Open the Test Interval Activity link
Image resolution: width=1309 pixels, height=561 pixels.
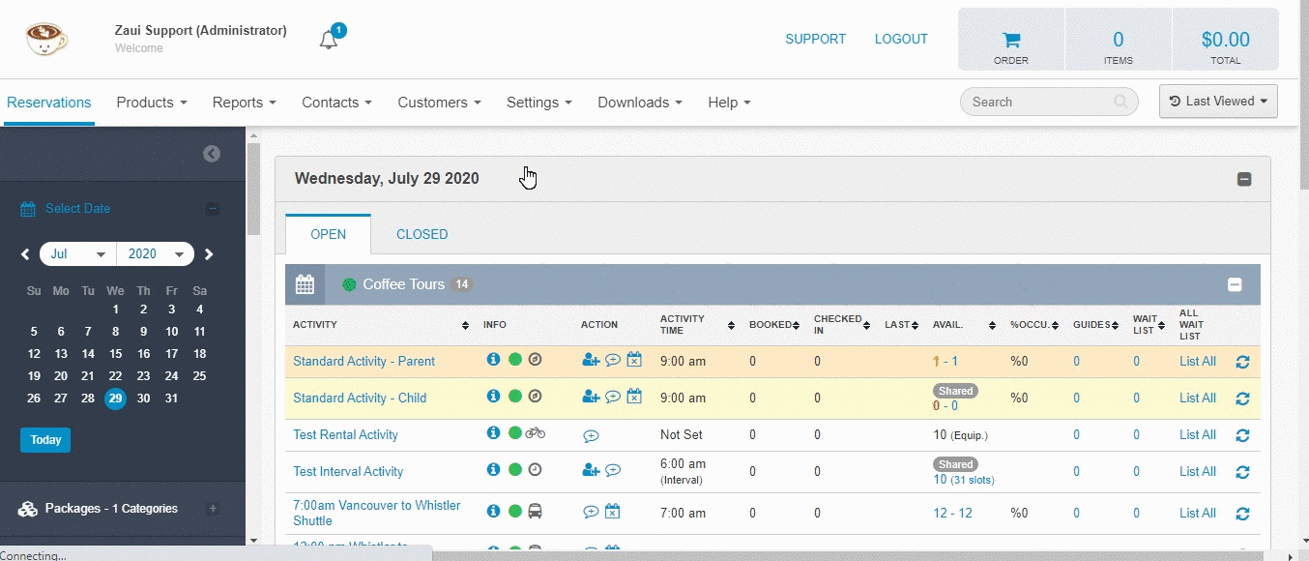pos(348,472)
